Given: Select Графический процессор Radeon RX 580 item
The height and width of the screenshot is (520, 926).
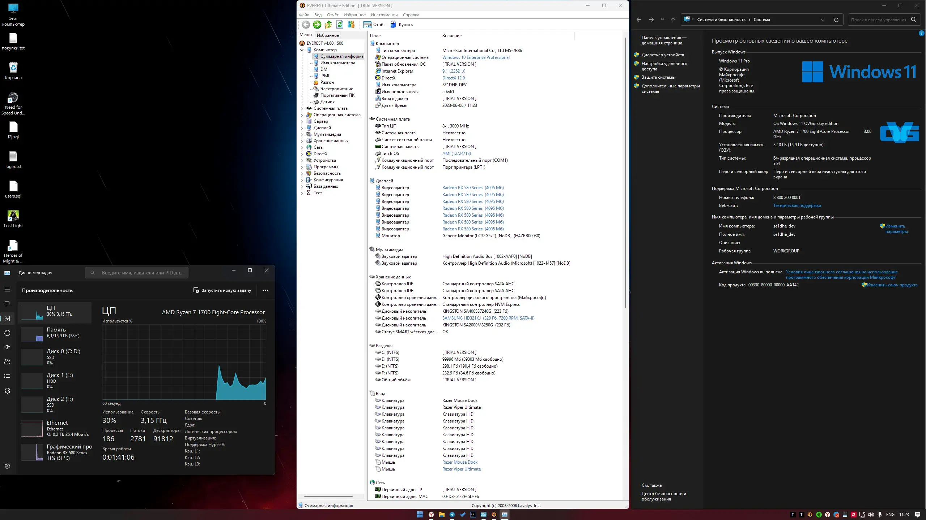Looking at the screenshot, I should click(x=55, y=452).
